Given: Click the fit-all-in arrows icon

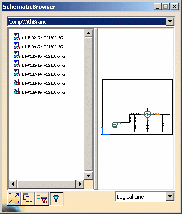Looking at the screenshot, I should [14, 199].
